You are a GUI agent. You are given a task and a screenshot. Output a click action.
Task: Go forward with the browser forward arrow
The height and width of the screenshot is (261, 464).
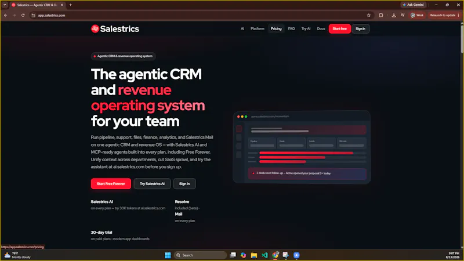[14, 15]
